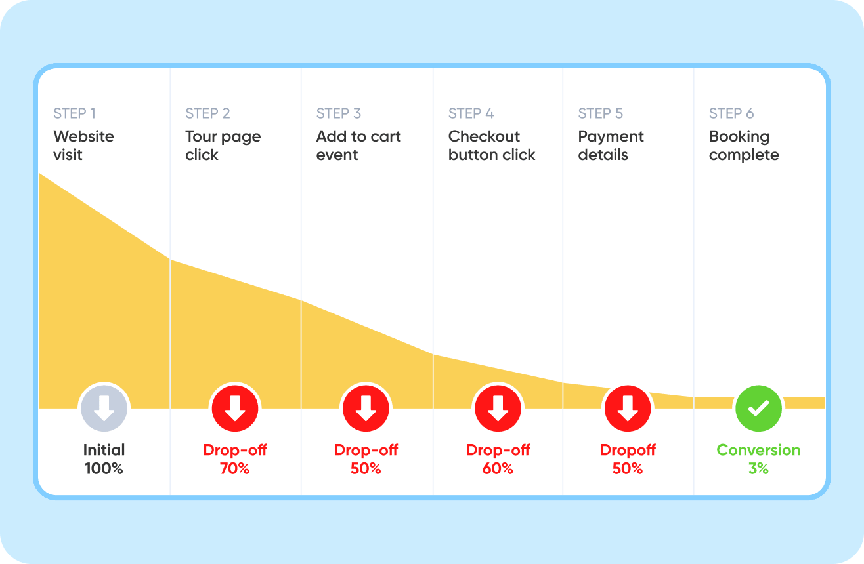Click the red drop-off arrow under Add to cart event
The height and width of the screenshot is (564, 864).
366,409
